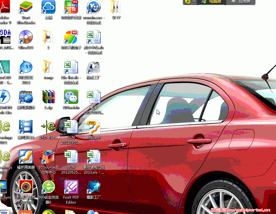Open the temp folder
The width and height of the screenshot is (276, 214).
[48, 67]
